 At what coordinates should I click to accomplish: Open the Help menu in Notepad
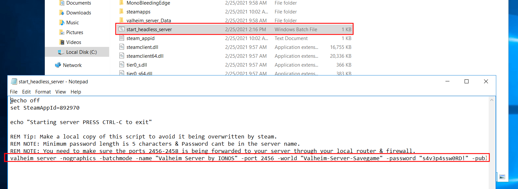[76, 92]
